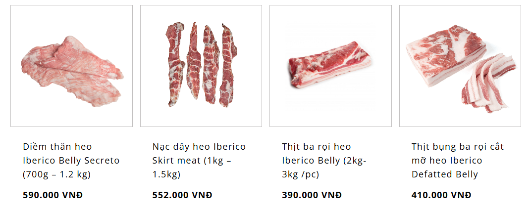Click the 552.000 VNĐ price label
This screenshot has width=530, height=212.
pyautogui.click(x=182, y=195)
